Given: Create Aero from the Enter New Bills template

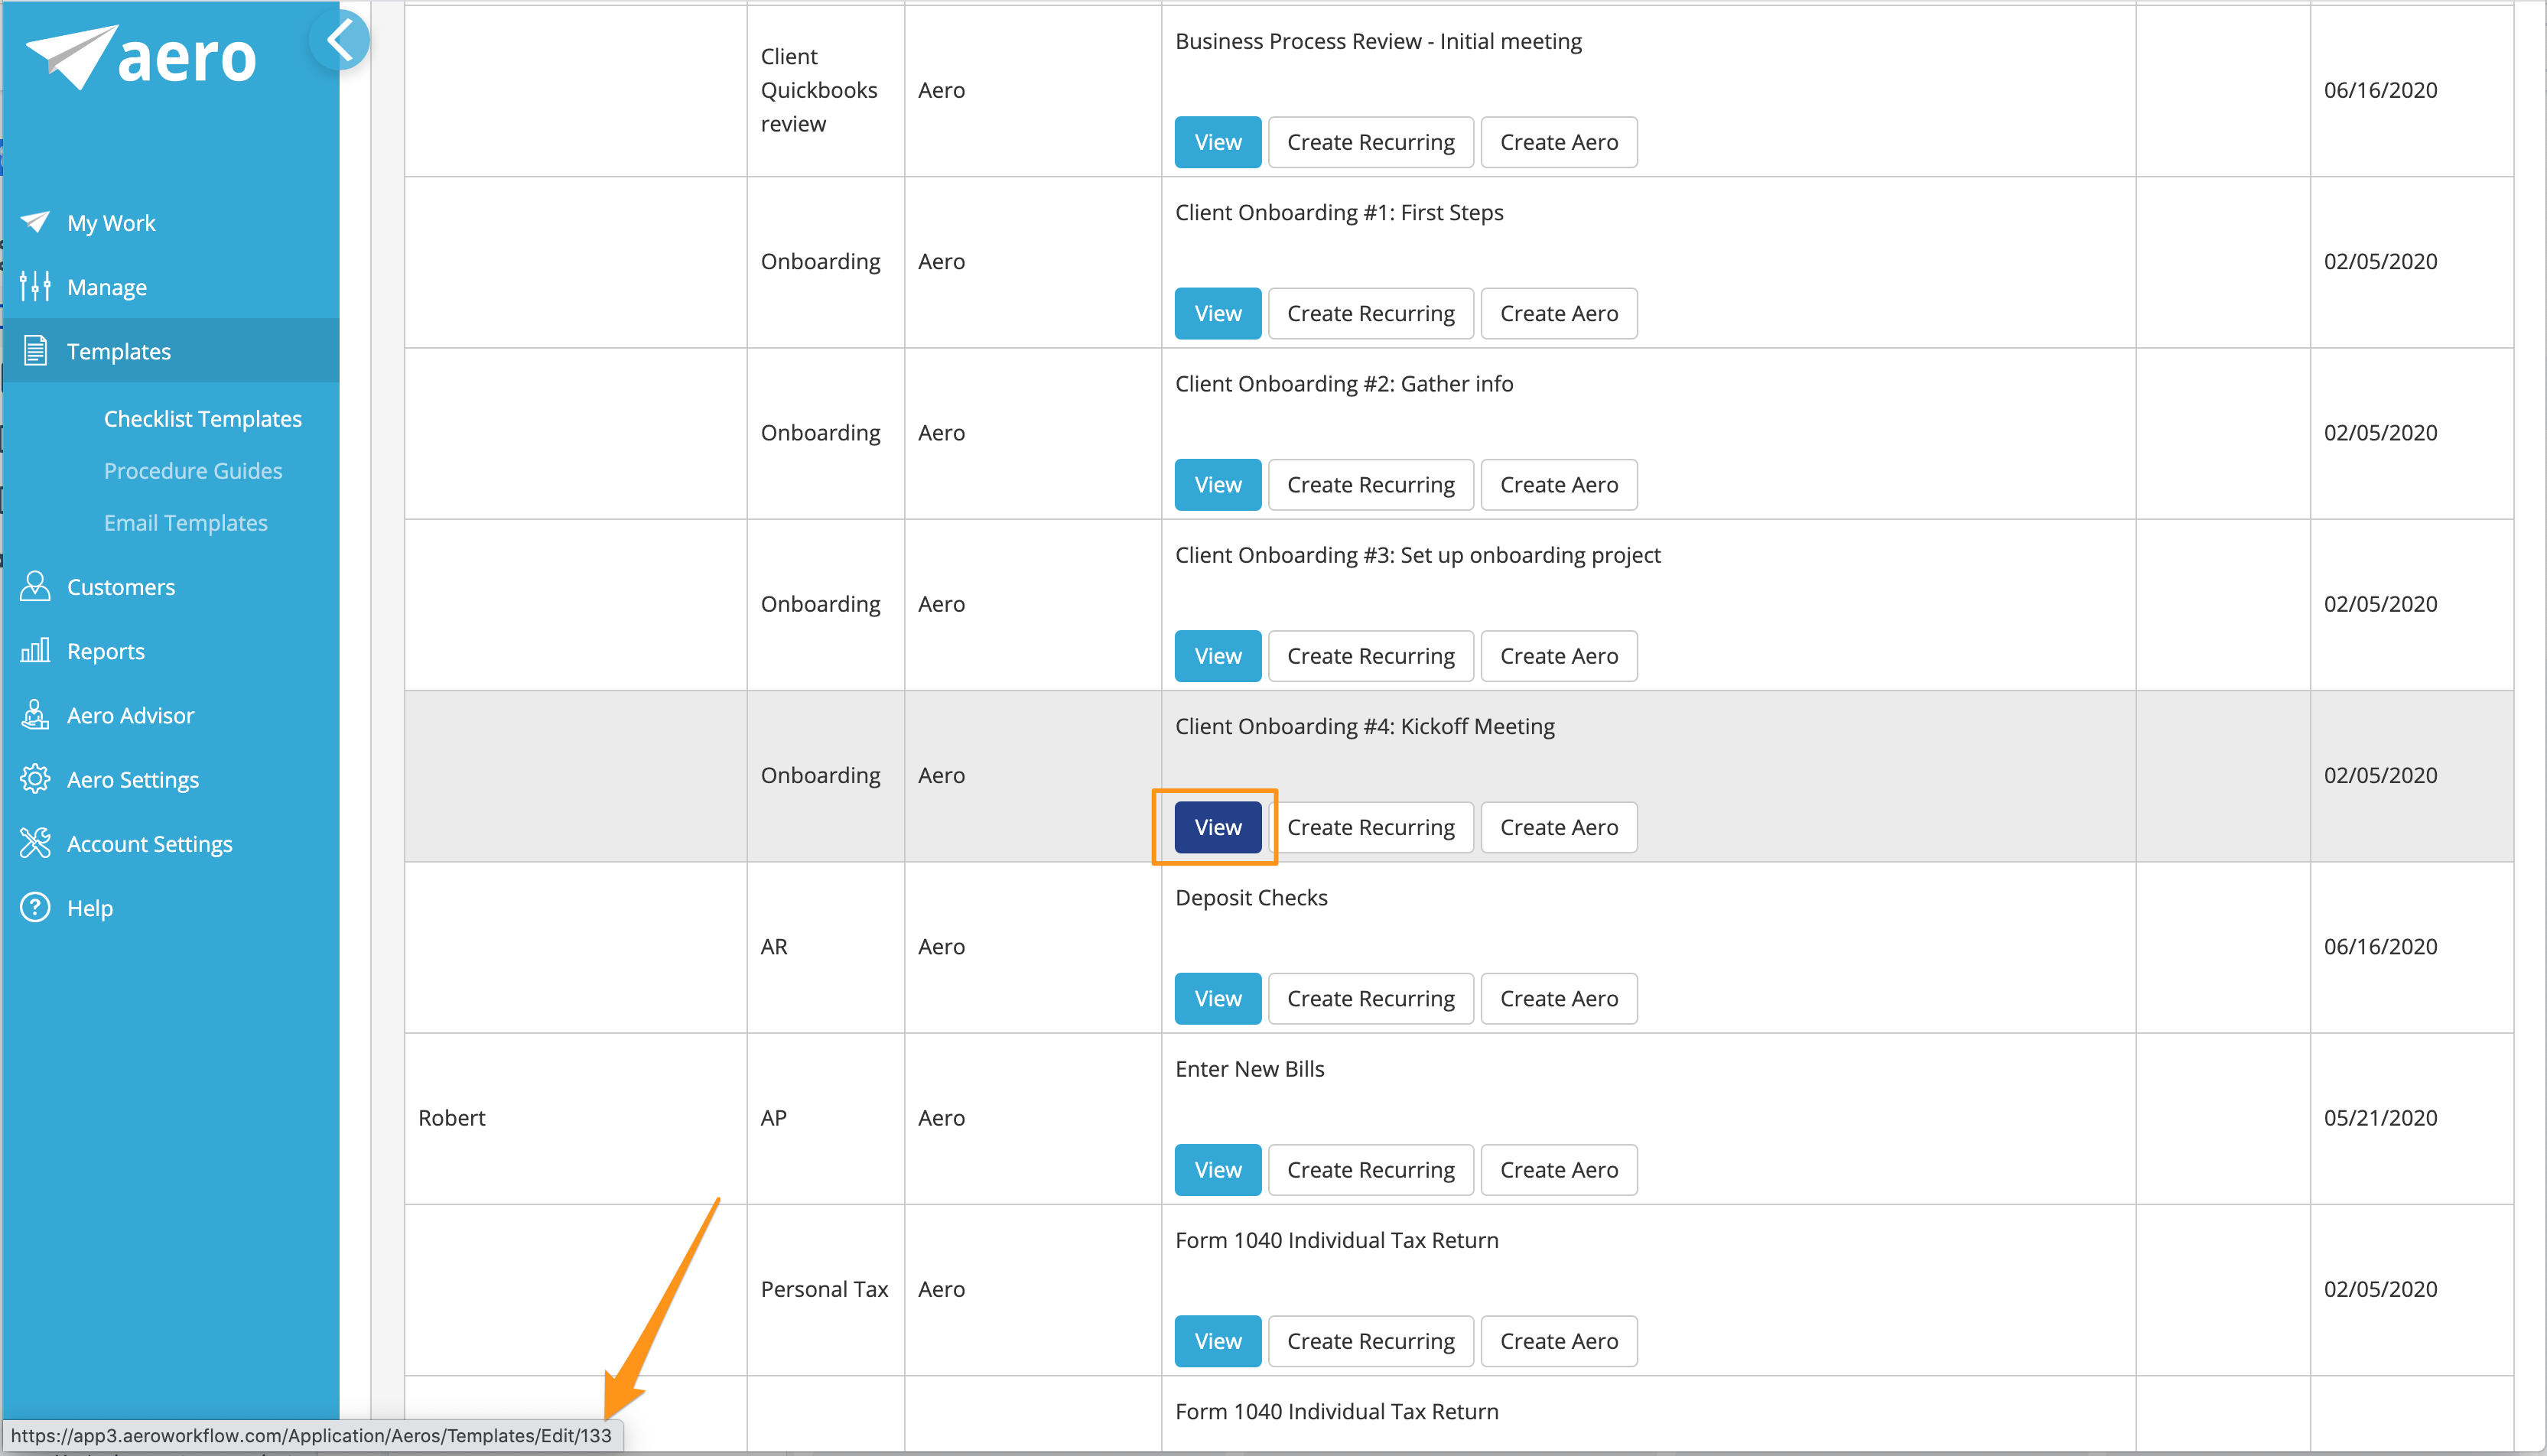Looking at the screenshot, I should (x=1558, y=1169).
